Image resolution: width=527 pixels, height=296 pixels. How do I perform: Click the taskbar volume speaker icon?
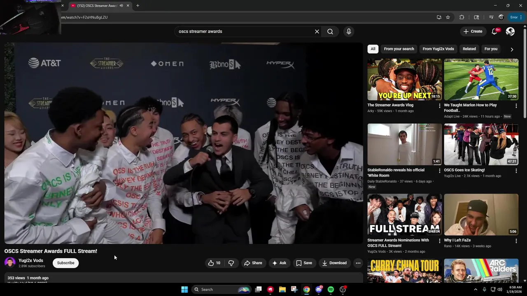[x=499, y=289]
